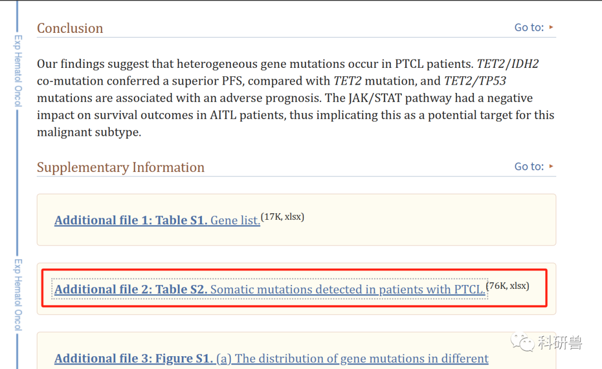Click "(a) The distribution of gene mutations" link text
The width and height of the screenshot is (602, 369).
click(x=352, y=358)
